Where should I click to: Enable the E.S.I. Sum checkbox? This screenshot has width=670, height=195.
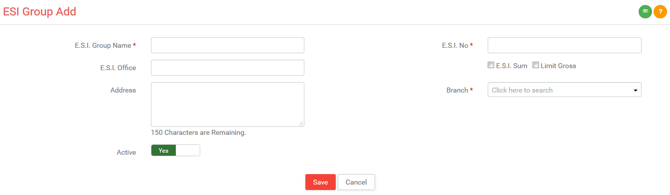(x=491, y=65)
